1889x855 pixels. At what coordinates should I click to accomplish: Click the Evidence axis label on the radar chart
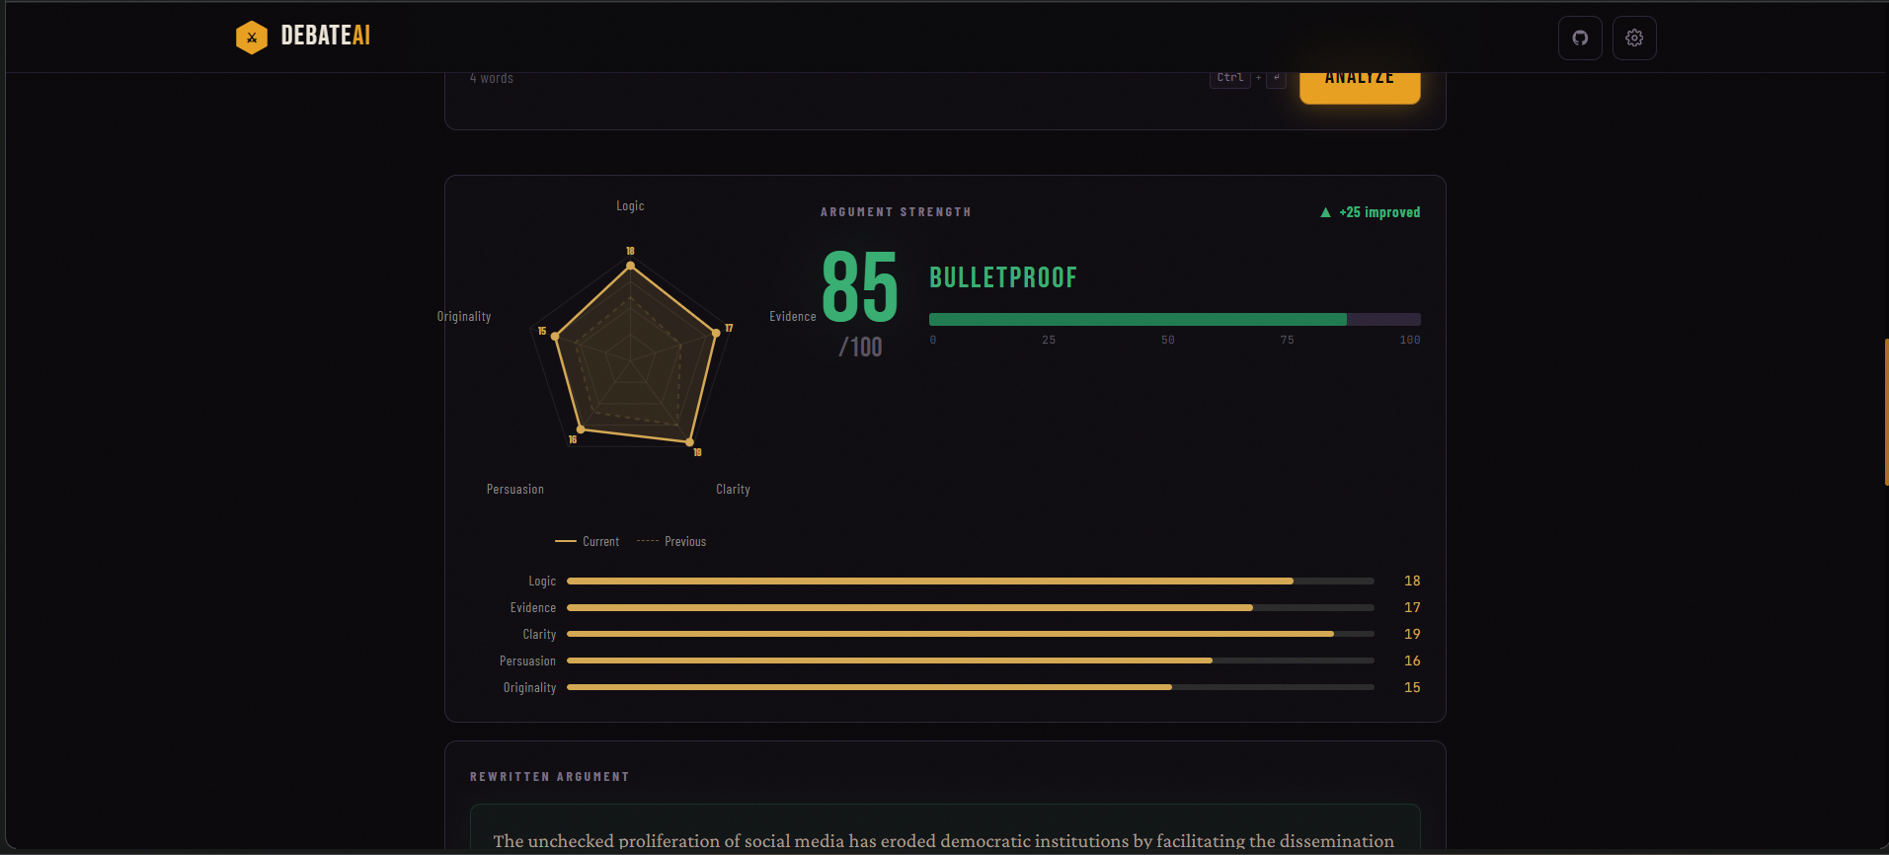click(793, 317)
